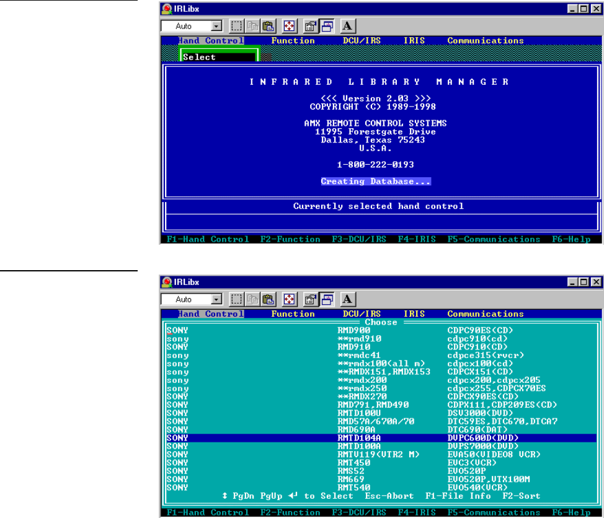Select the RMS52 EVO520P row
This screenshot has width=604, height=518.
(x=381, y=471)
